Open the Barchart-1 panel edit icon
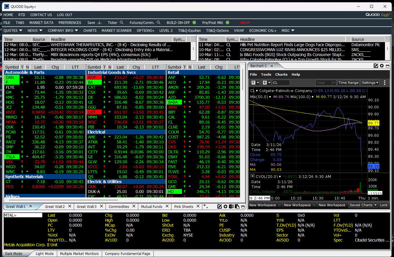This screenshot has height=257, width=394. tap(376, 66)
